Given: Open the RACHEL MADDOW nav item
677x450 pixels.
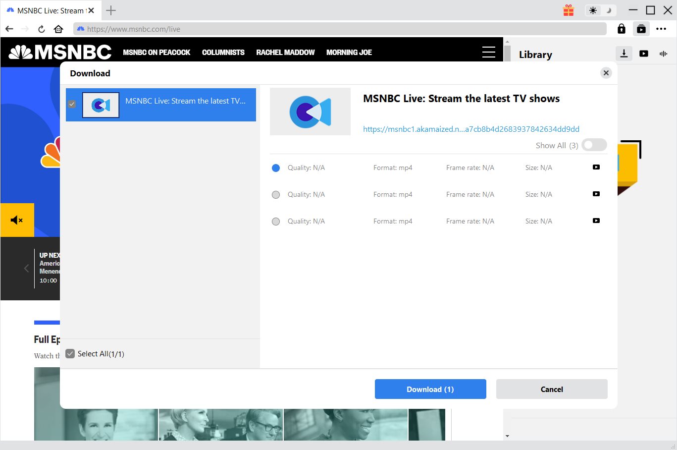Looking at the screenshot, I should click(x=285, y=53).
